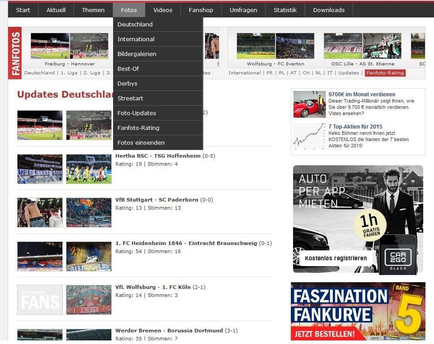Image resolution: width=434 pixels, height=344 pixels.
Task: Open the Videos navigation tab
Action: pyautogui.click(x=163, y=10)
